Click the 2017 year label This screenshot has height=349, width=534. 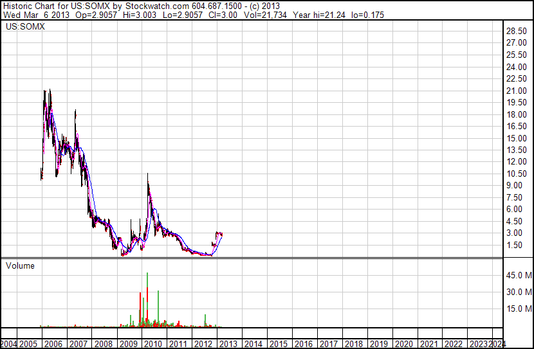coord(329,344)
